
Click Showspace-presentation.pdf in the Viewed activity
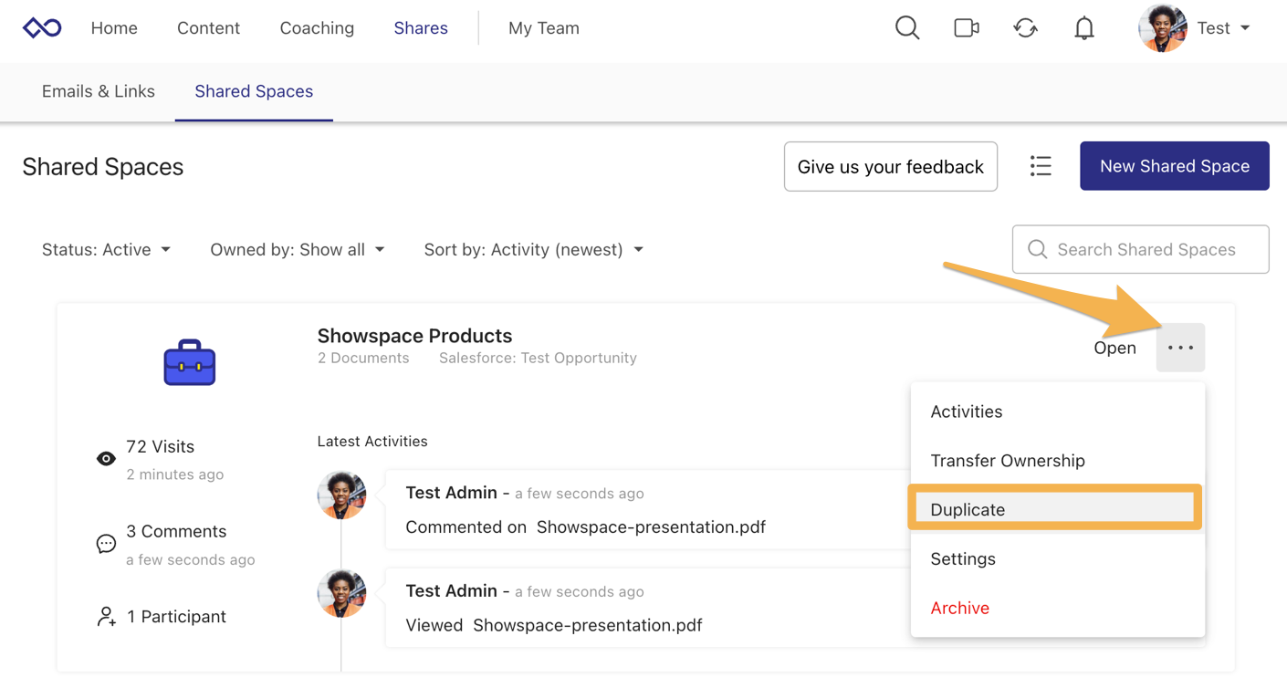(x=588, y=626)
